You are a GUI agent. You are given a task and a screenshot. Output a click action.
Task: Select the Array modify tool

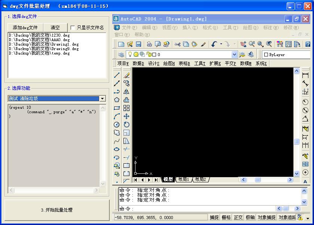[126, 108]
